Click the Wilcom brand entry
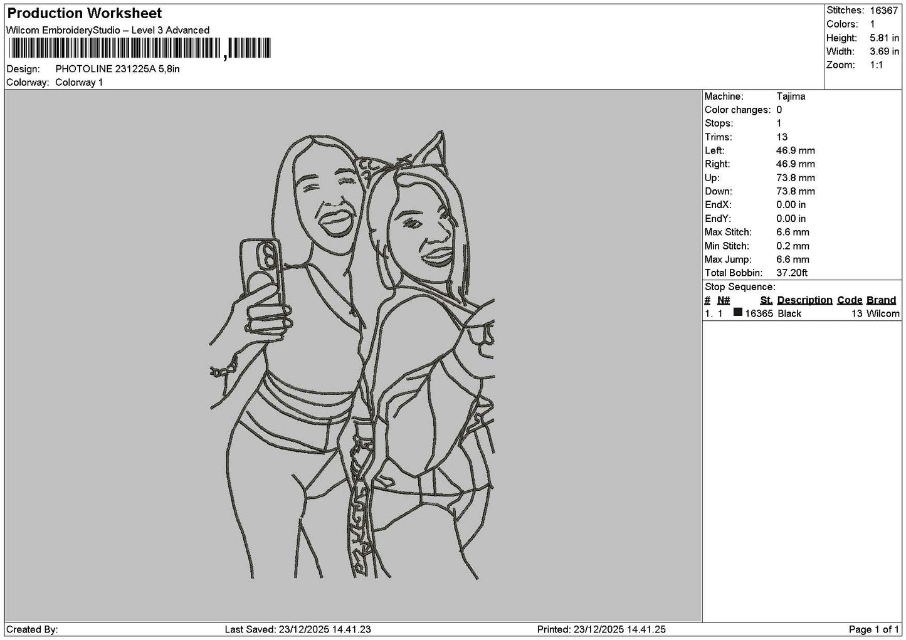This screenshot has width=906, height=640. [883, 313]
